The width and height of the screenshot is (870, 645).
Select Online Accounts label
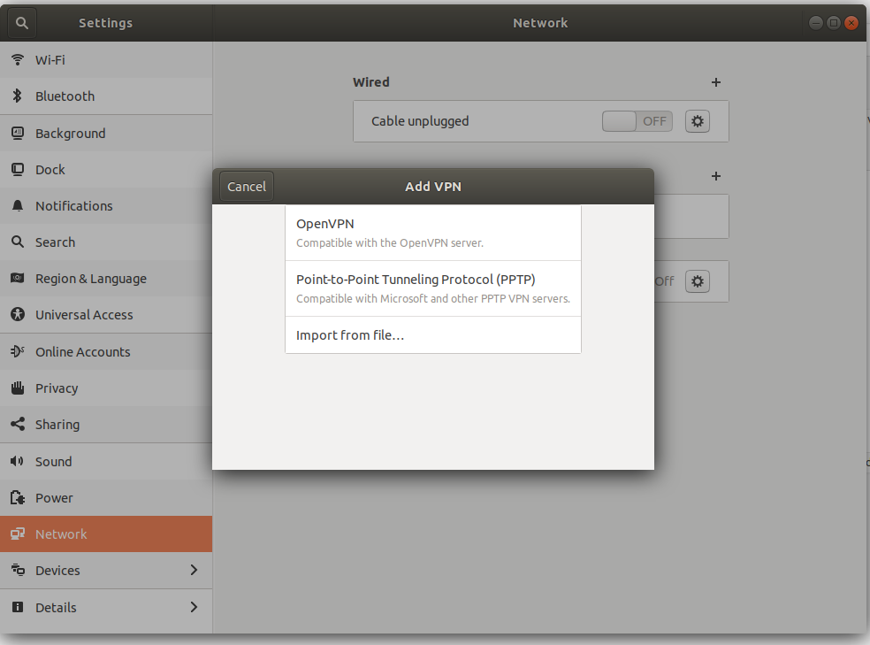[83, 351]
